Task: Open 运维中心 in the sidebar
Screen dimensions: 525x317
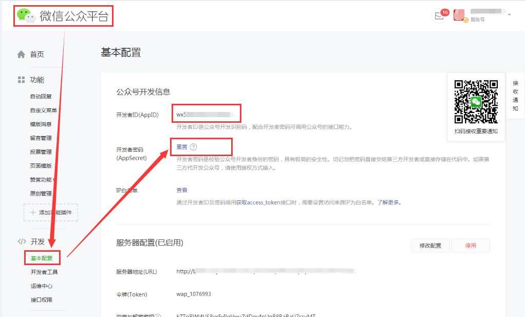Action: coord(42,286)
